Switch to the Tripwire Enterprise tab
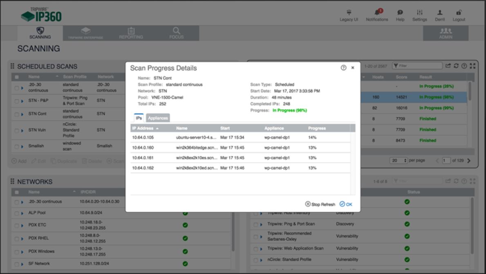 tap(85, 33)
